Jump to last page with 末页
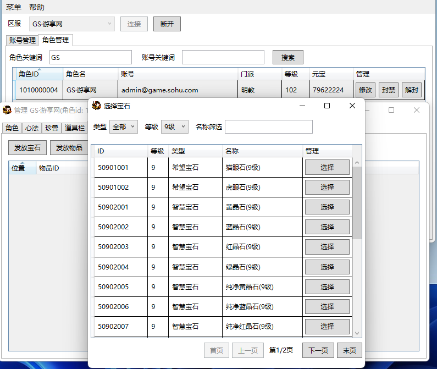The image size is (437, 369). coord(350,350)
